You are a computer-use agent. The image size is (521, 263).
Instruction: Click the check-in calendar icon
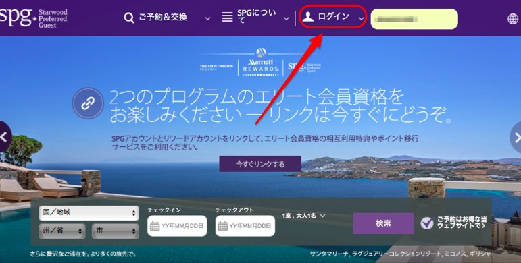pos(155,226)
